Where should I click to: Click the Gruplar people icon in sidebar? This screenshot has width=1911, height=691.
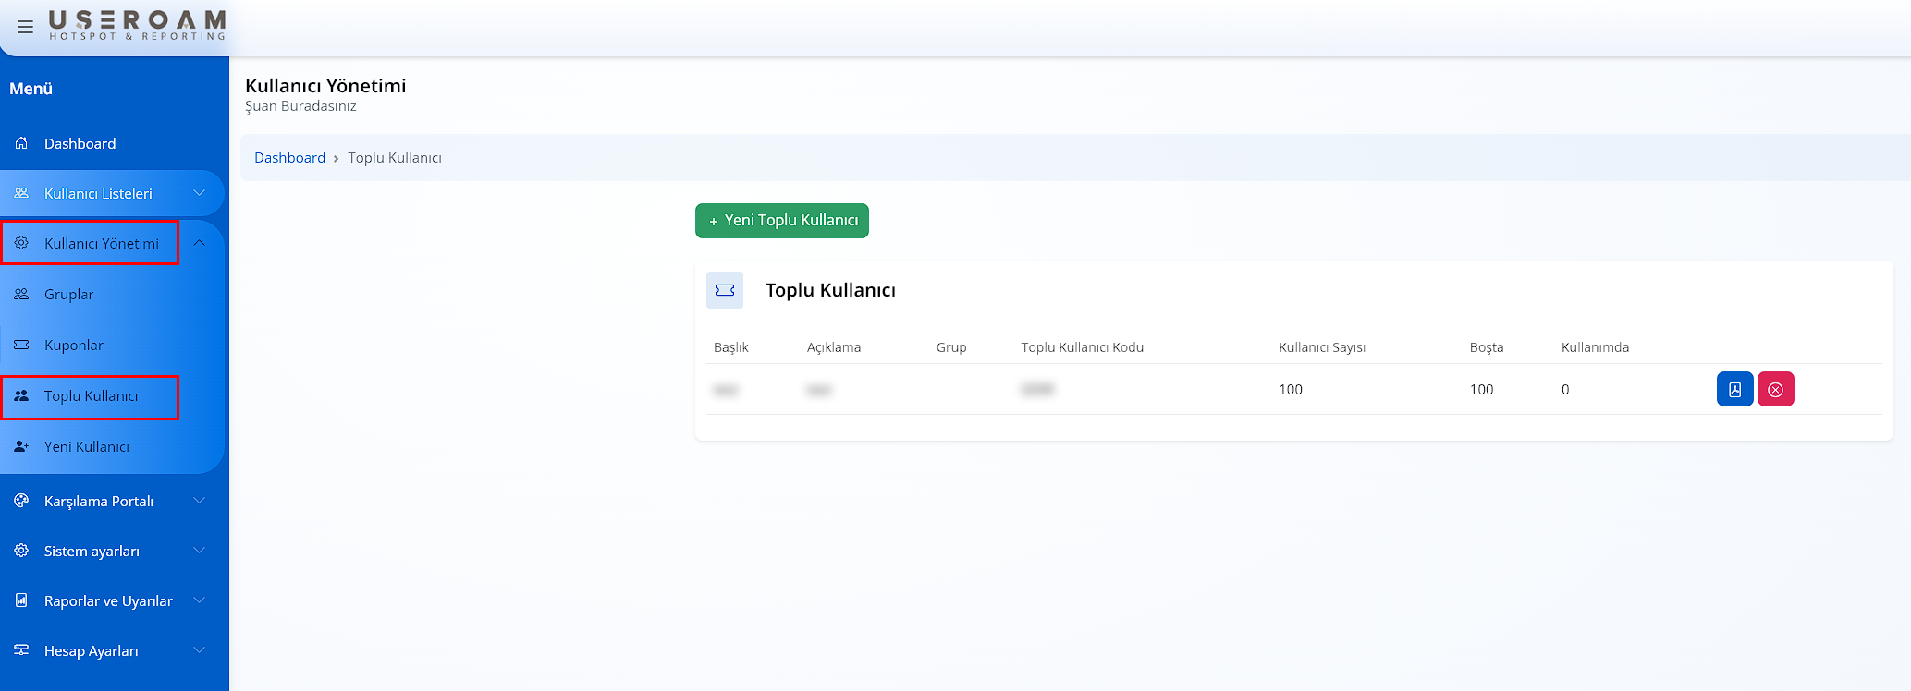[21, 294]
